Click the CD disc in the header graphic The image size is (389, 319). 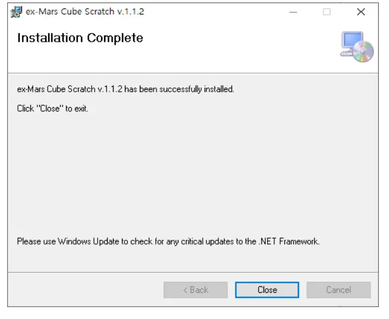coord(364,53)
